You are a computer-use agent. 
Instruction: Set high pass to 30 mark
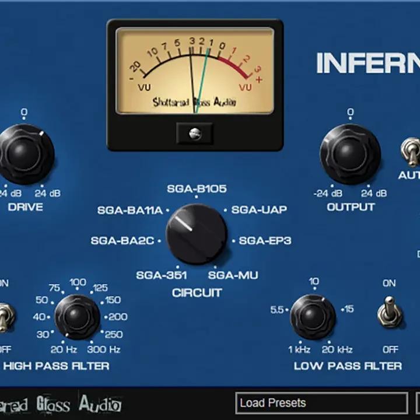pos(43,335)
